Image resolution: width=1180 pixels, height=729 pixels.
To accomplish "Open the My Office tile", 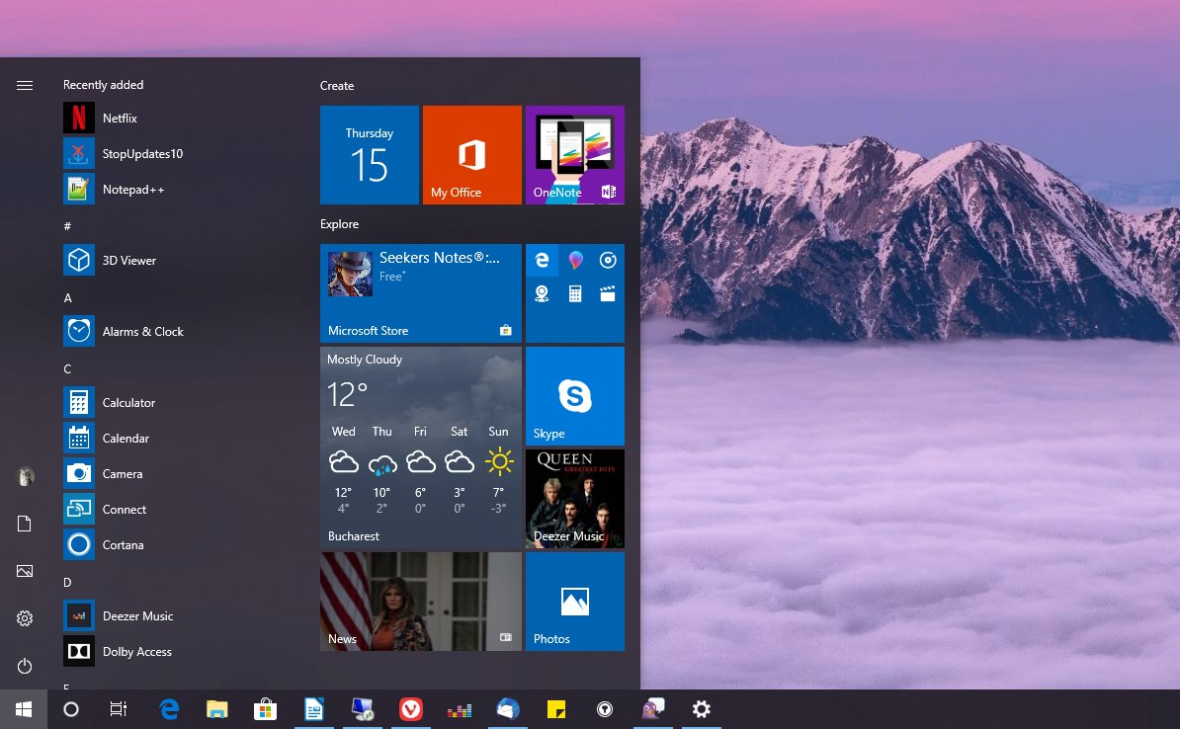I will pyautogui.click(x=471, y=155).
